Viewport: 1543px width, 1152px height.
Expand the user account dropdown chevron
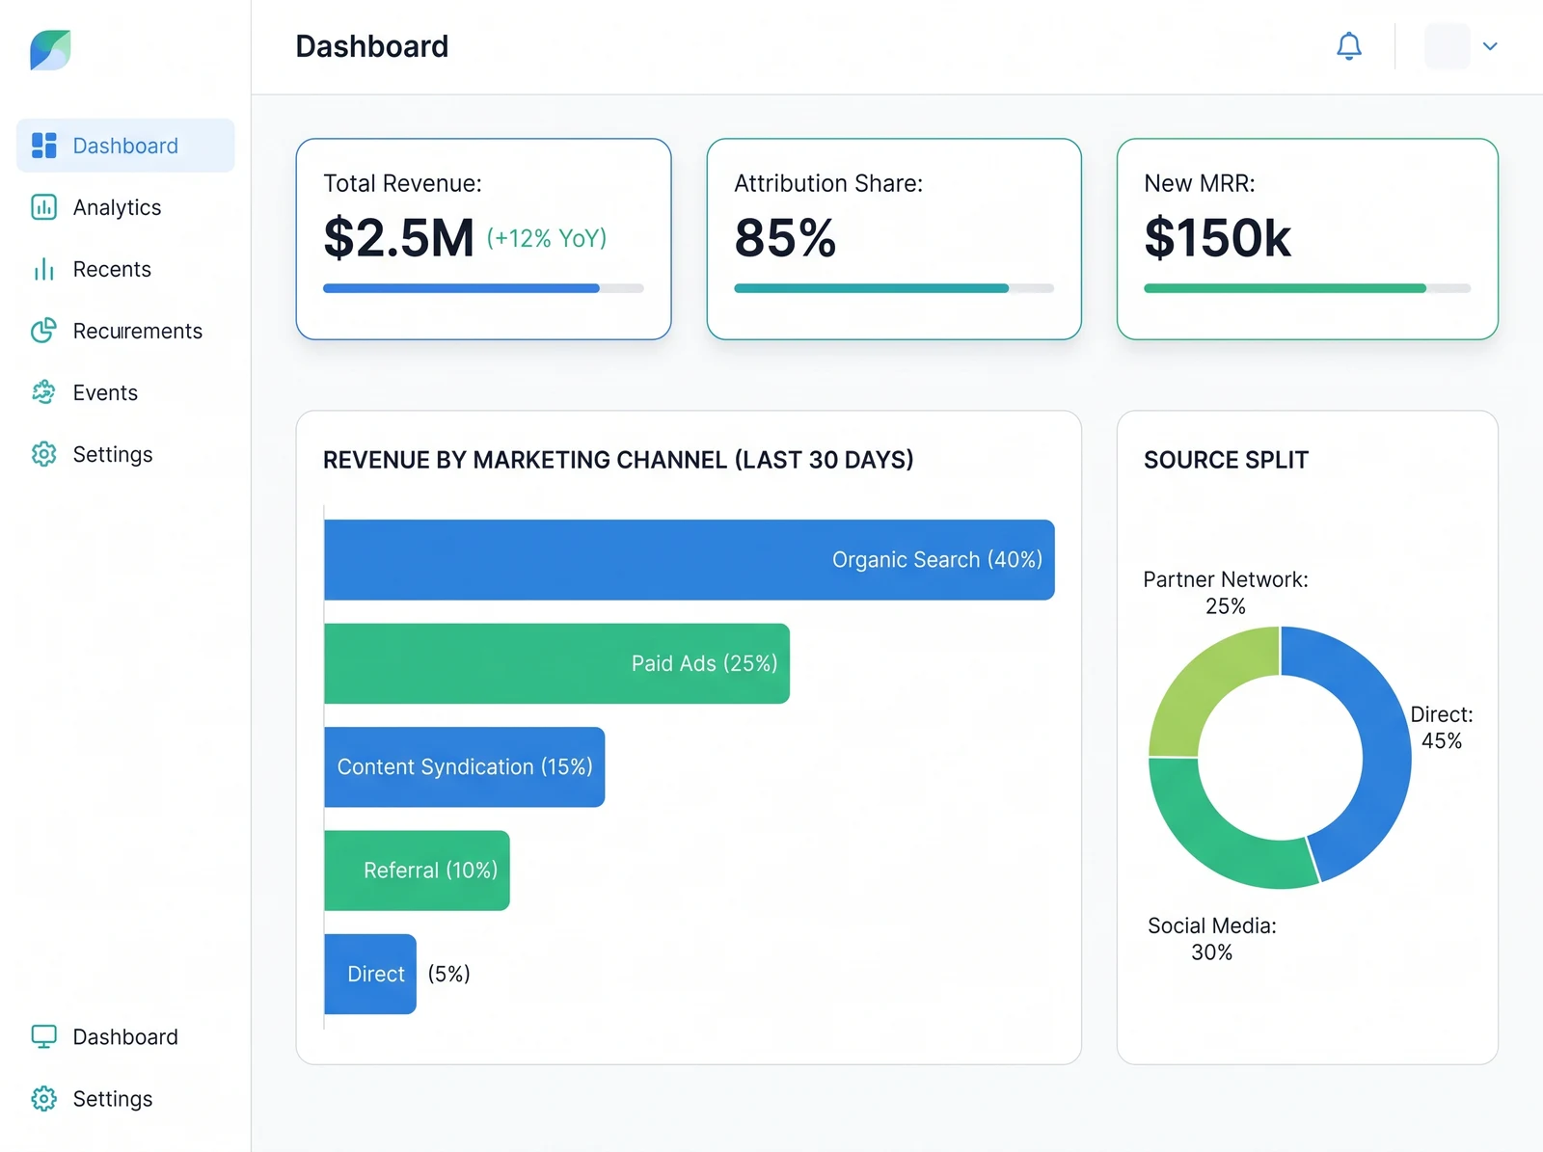point(1490,46)
